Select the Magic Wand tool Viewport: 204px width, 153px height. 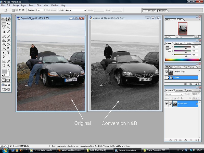pos(8,28)
